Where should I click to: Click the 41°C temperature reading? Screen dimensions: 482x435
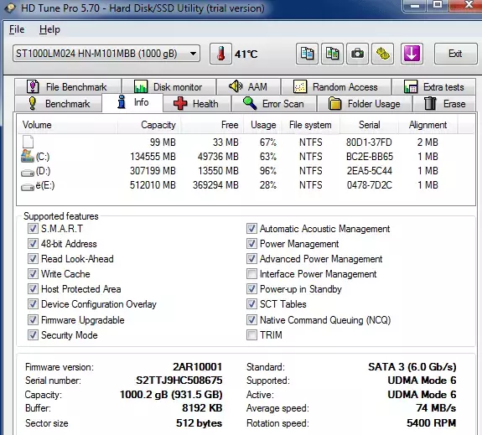coord(246,54)
